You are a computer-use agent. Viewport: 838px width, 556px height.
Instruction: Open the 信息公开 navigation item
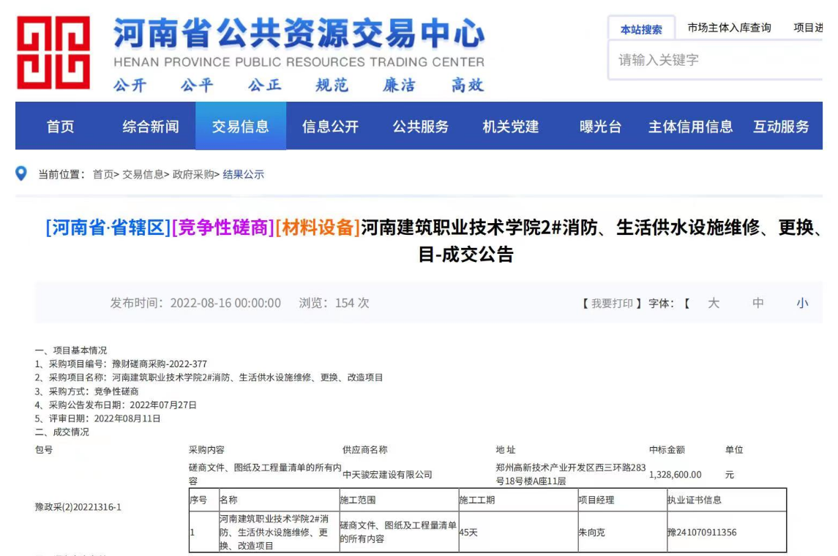coord(330,127)
